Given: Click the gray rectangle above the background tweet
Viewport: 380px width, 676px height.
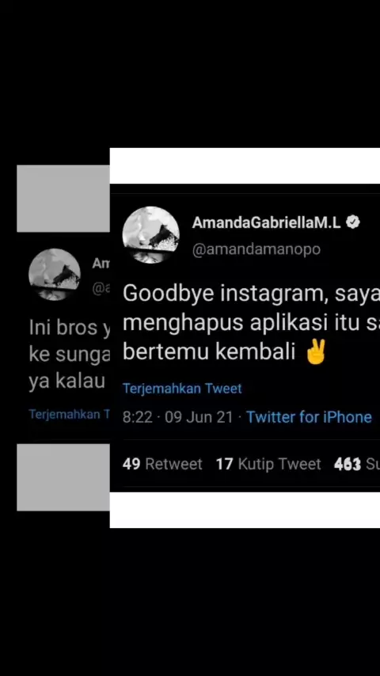Looking at the screenshot, I should tap(63, 199).
